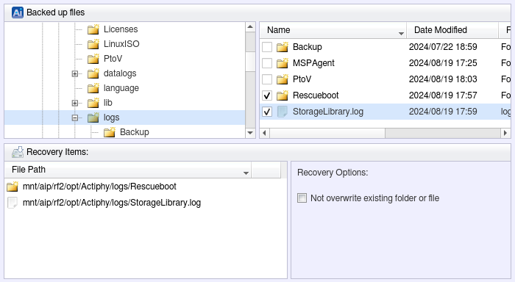The height and width of the screenshot is (282, 515).
Task: Check the Backup folder checkbox
Action: 267,47
